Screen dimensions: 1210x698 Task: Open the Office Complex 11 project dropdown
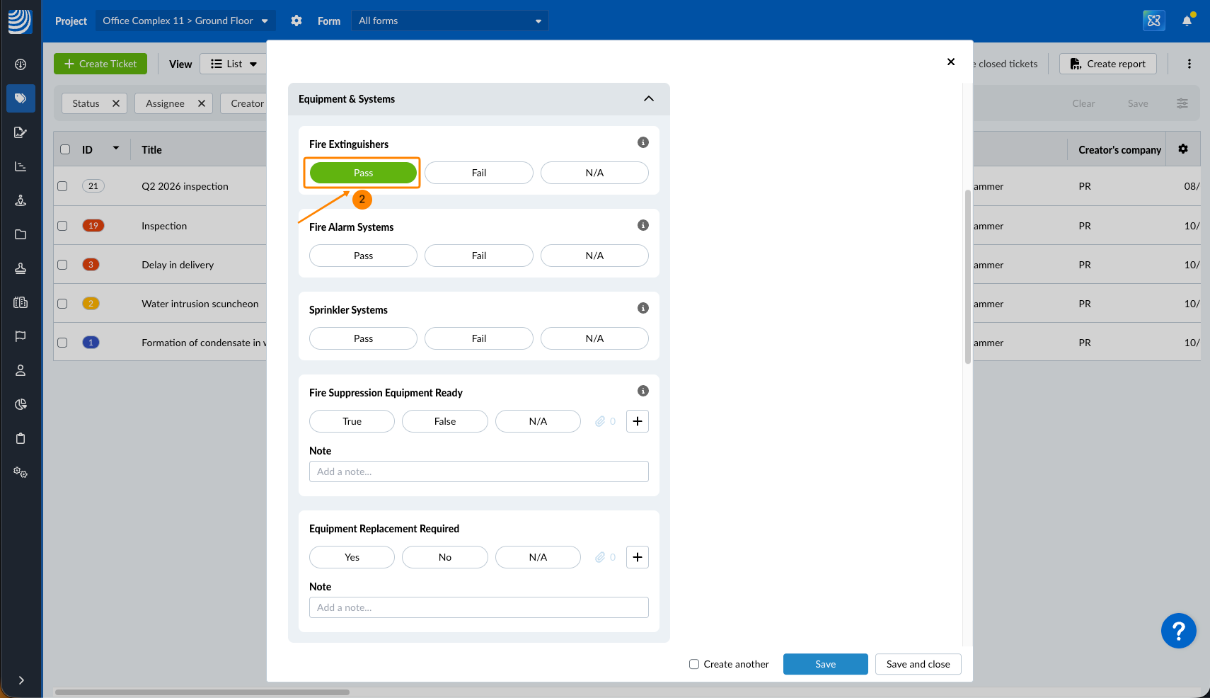[185, 21]
